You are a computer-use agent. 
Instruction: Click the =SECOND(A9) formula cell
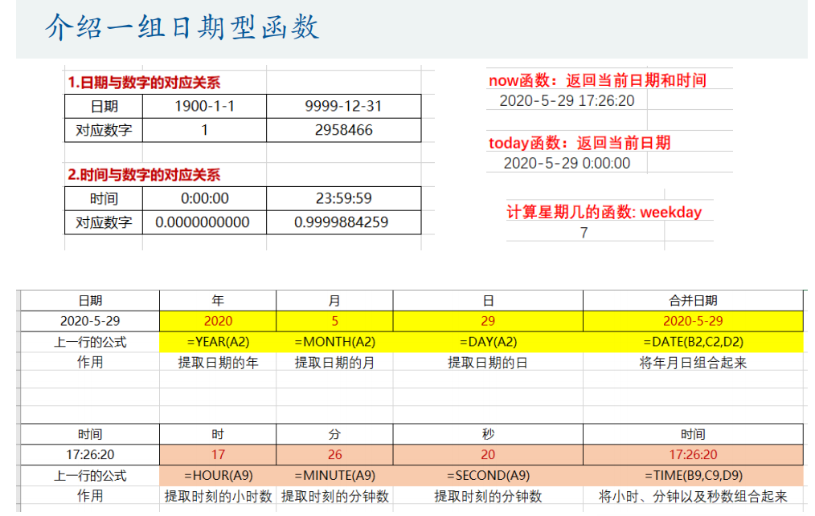pyautogui.click(x=488, y=475)
